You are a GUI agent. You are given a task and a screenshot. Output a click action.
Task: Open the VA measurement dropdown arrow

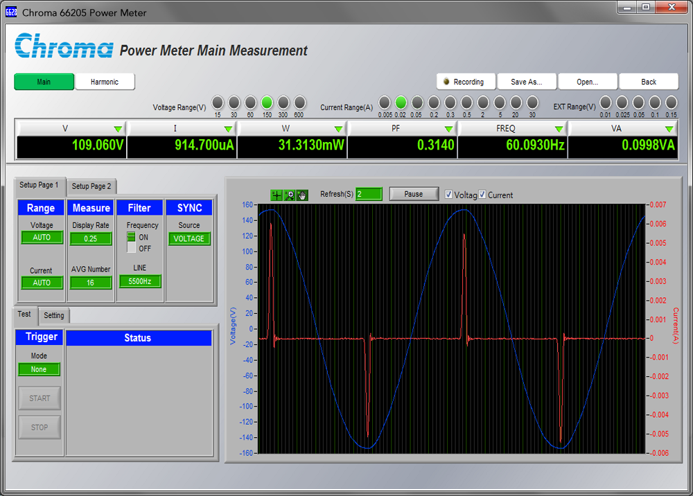click(669, 129)
